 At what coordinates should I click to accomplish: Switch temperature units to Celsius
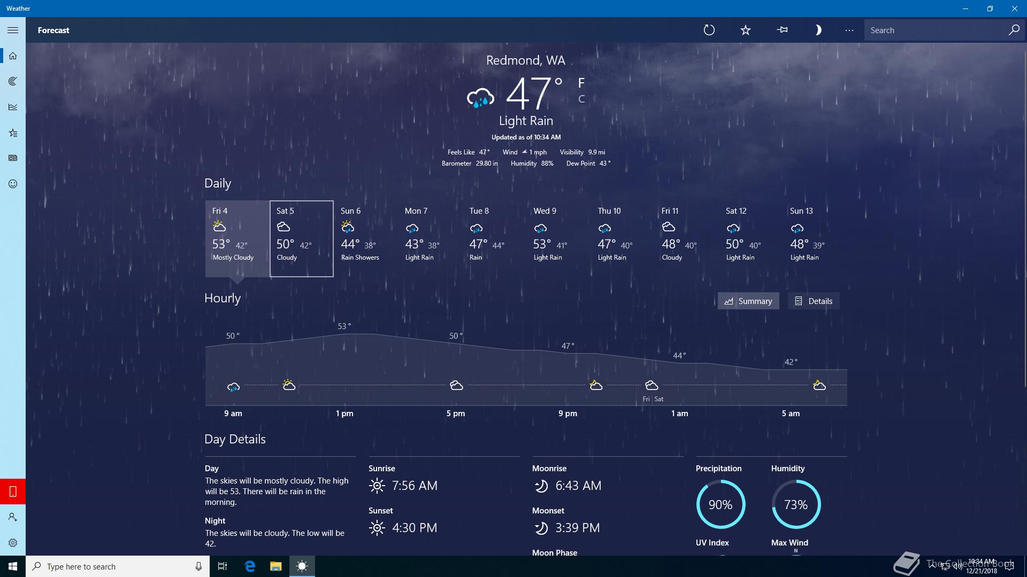pos(581,99)
